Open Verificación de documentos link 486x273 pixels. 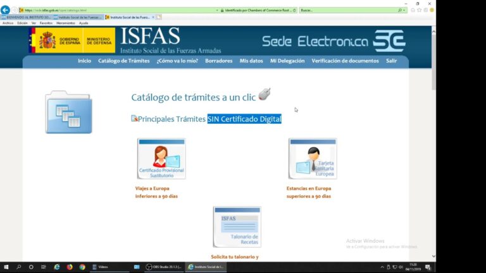tap(345, 61)
